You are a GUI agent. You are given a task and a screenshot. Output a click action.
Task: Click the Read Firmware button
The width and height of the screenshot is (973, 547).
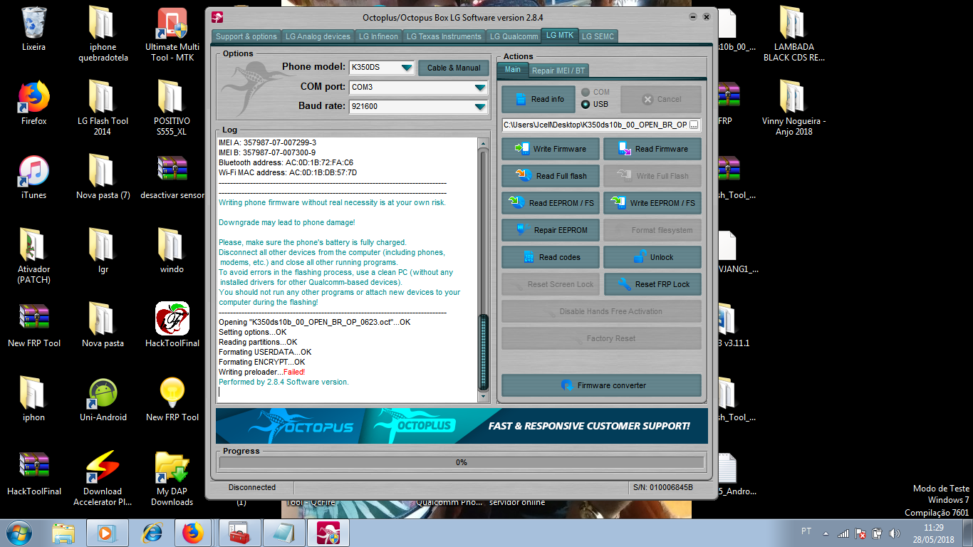point(652,149)
